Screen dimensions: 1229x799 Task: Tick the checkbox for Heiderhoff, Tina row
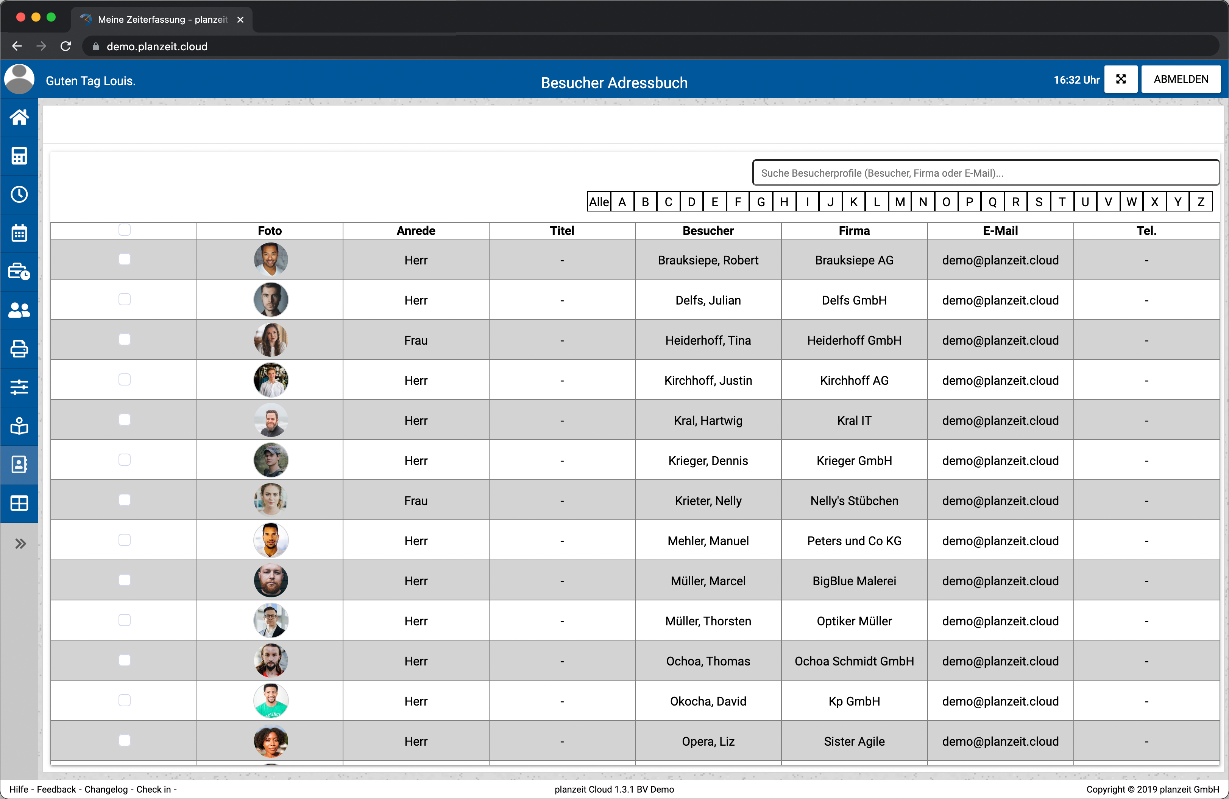point(124,339)
